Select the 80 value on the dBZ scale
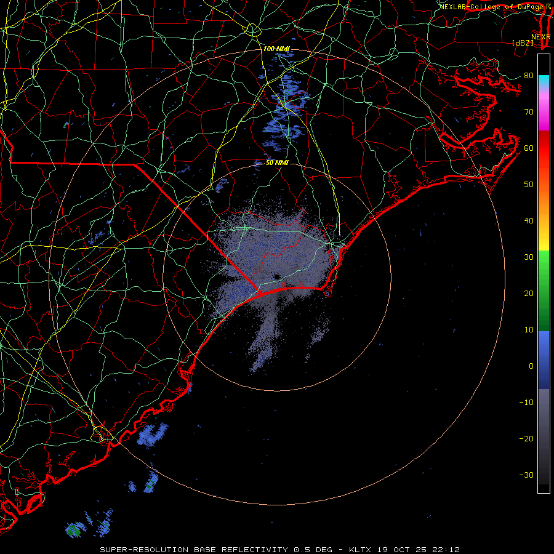Image resolution: width=554 pixels, height=554 pixels. (529, 75)
